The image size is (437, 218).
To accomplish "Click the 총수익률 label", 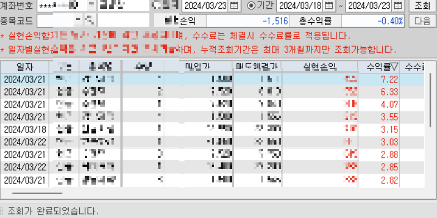I will (x=315, y=21).
